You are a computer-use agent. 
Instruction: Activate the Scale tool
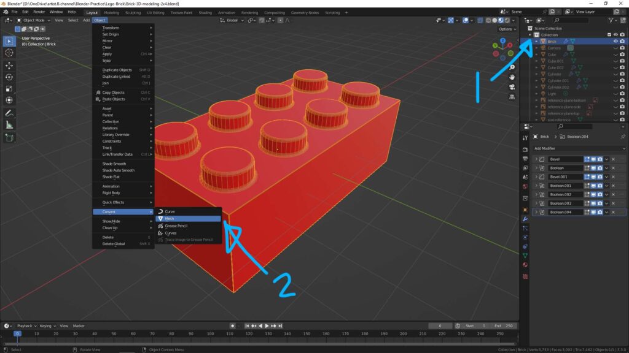point(9,88)
